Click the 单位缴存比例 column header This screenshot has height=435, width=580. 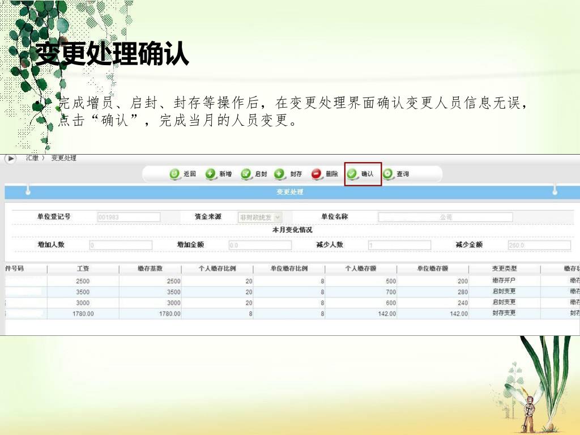pos(289,268)
